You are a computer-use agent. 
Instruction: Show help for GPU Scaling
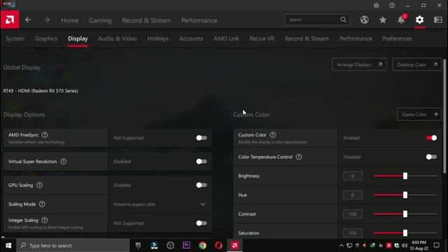39,185
